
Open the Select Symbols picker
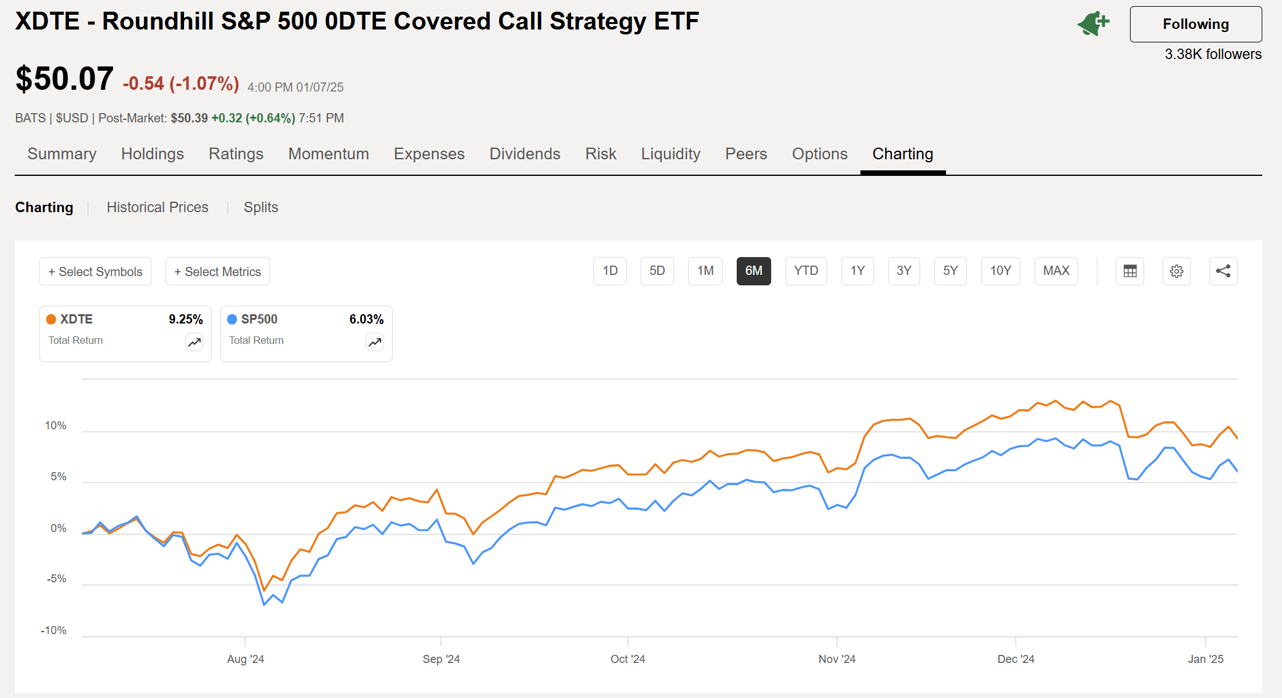tap(95, 271)
